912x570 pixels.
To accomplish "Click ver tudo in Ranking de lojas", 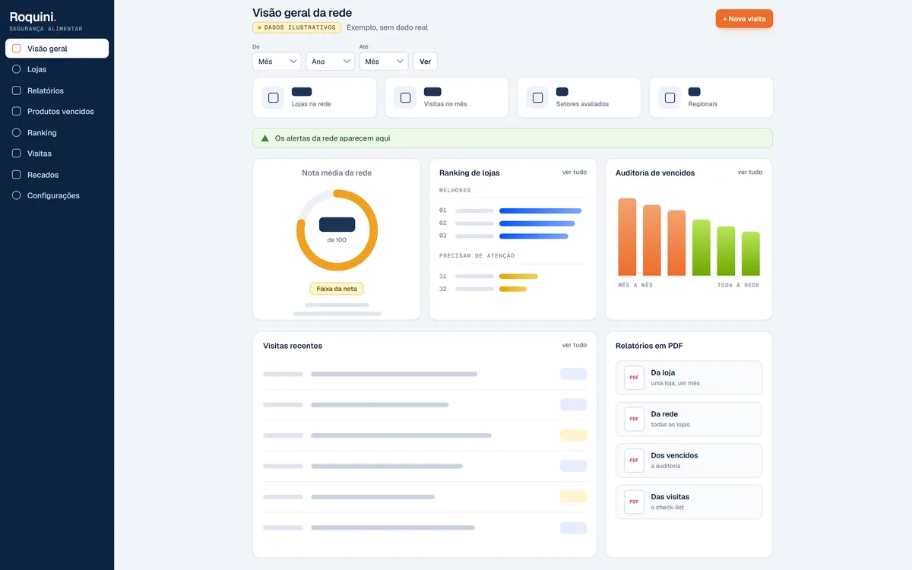I will 575,173.
